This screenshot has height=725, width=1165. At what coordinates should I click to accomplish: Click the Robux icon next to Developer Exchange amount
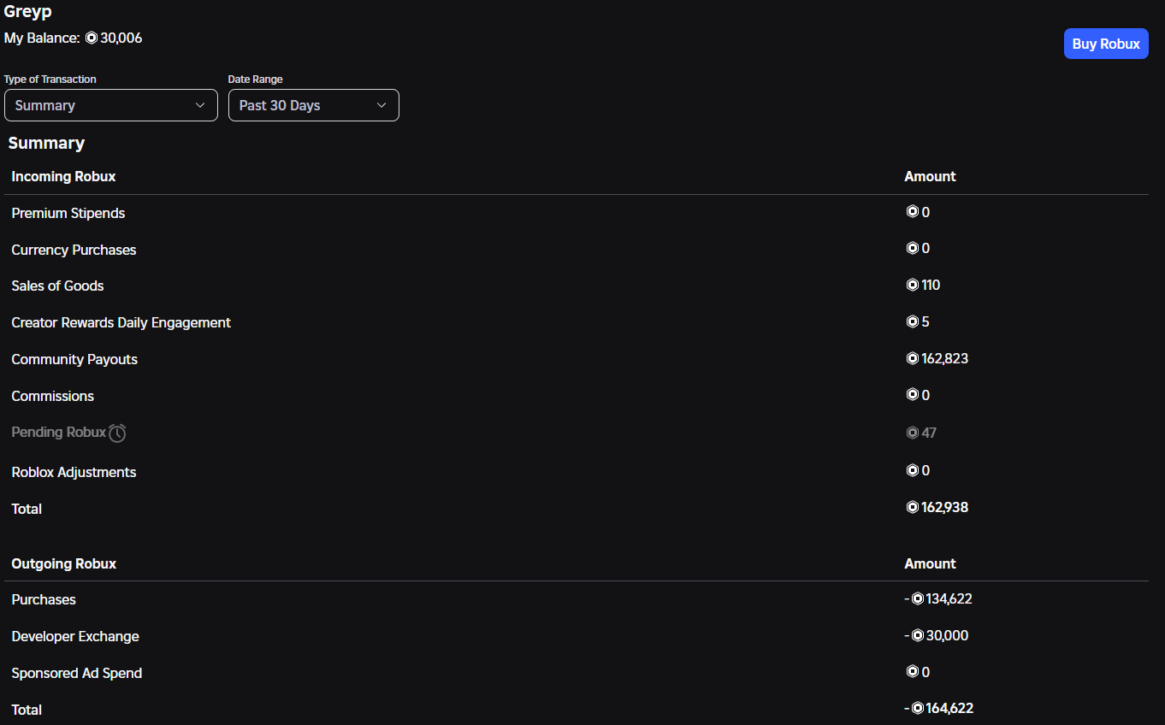(917, 635)
